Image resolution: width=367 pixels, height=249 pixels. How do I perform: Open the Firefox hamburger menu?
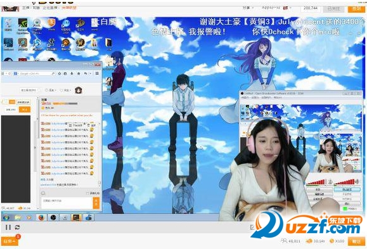[x=97, y=73]
